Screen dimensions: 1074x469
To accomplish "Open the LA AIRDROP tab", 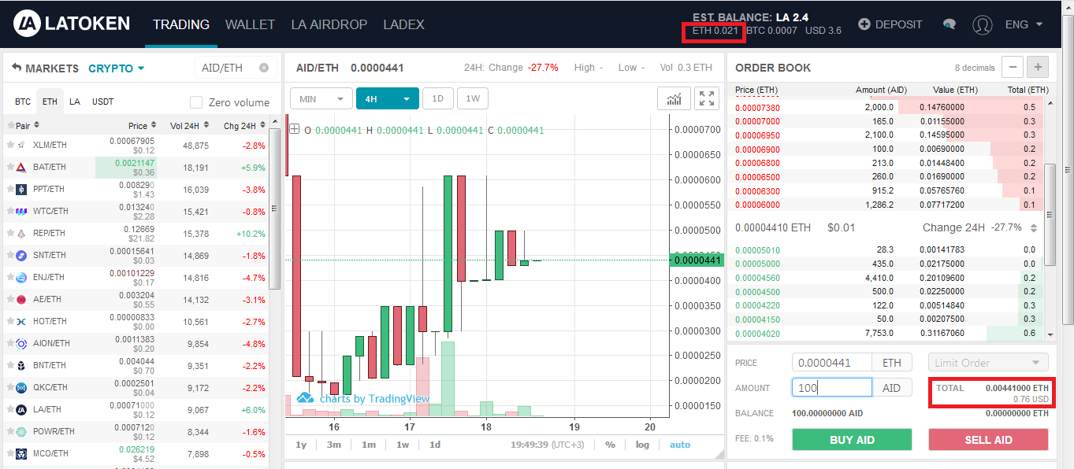I will 329,24.
